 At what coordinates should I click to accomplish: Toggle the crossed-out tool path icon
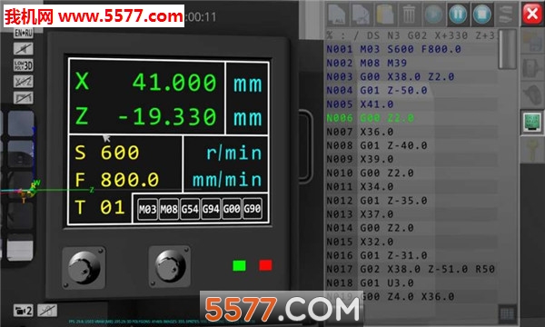(24, 98)
